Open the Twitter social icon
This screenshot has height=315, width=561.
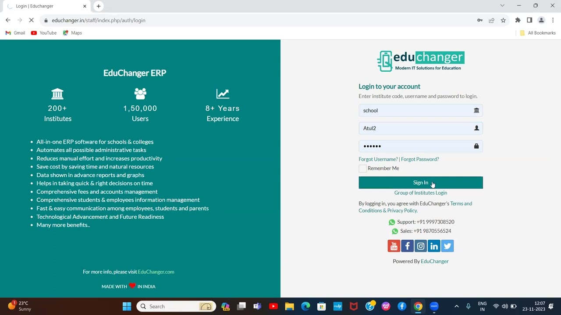click(447, 246)
